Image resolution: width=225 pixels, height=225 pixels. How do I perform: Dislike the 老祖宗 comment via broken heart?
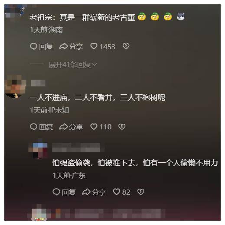[126, 46]
